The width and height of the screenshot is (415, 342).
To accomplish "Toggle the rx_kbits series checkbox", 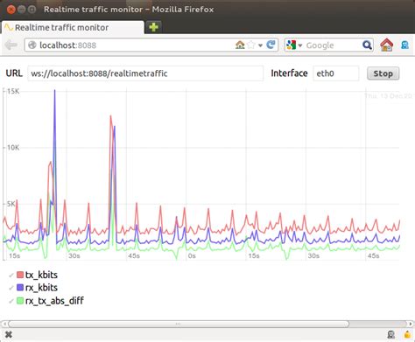I will click(x=11, y=288).
